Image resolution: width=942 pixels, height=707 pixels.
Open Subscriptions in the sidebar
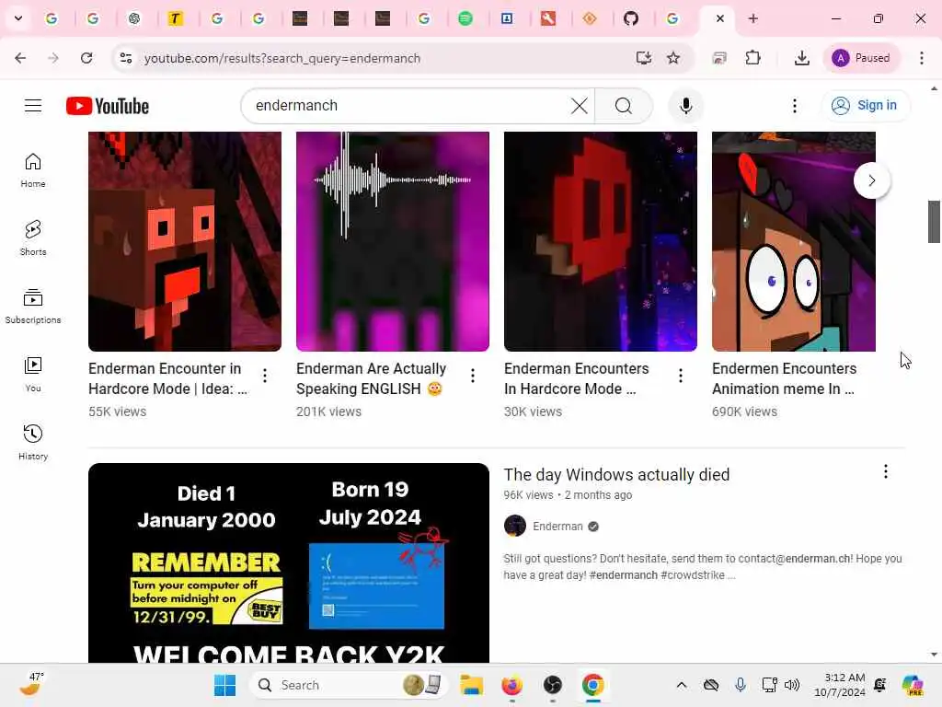click(33, 306)
